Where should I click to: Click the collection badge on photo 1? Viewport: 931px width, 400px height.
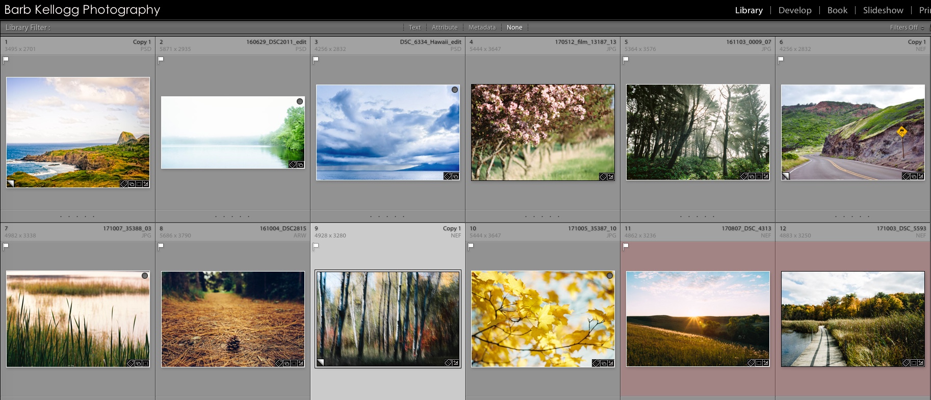point(132,183)
